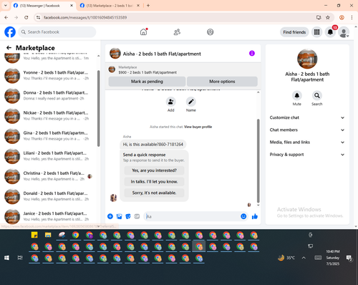Screen dimensions: 358x285
Task: Open Windows Start menu
Action: [6, 258]
